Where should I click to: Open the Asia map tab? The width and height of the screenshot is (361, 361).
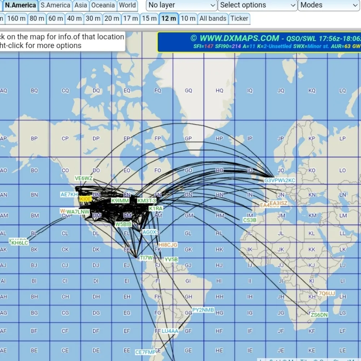point(81,5)
